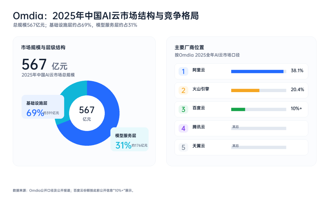
Task: Click the 20.4% share value
Action: tap(297, 90)
